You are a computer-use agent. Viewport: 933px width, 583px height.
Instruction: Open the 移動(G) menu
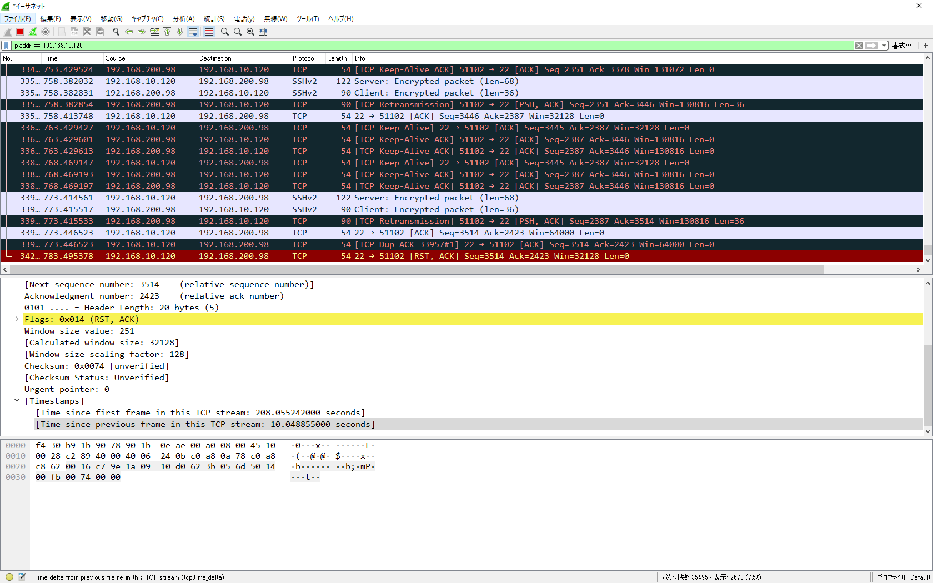[111, 19]
